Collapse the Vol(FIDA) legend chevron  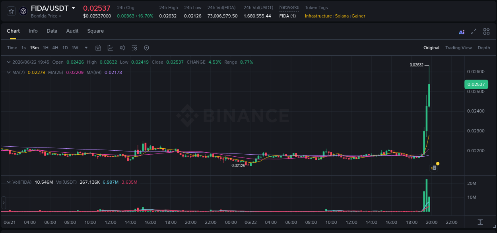pos(9,182)
